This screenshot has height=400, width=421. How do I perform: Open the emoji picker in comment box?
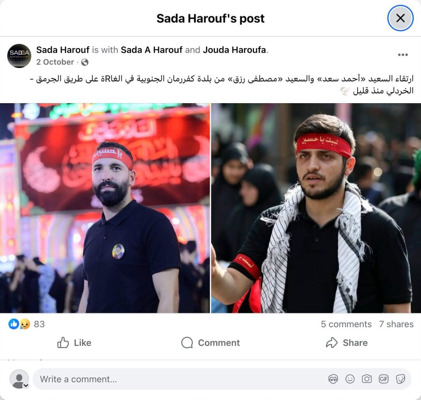(350, 379)
